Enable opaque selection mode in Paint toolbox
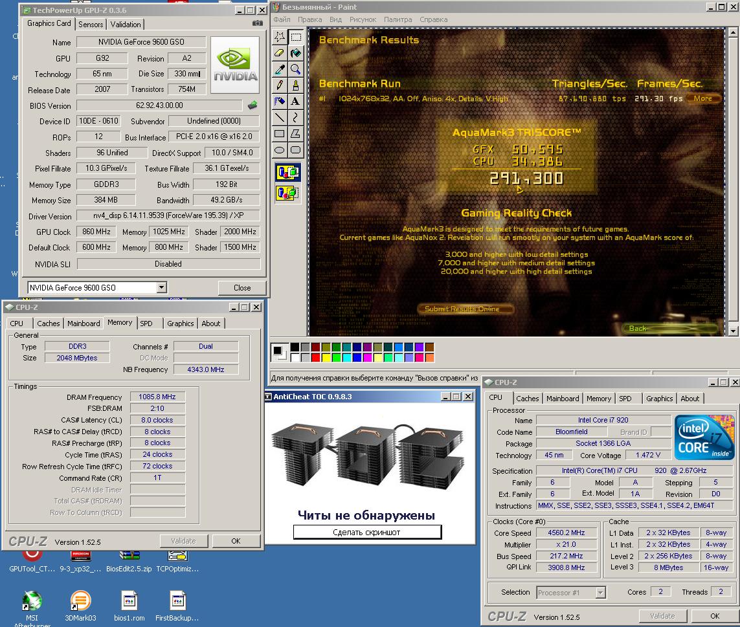The image size is (740, 627). coord(288,173)
